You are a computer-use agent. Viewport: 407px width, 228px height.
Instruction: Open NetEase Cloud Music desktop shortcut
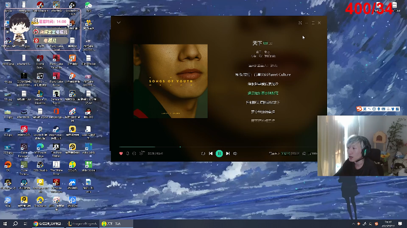pyautogui.click(x=24, y=131)
